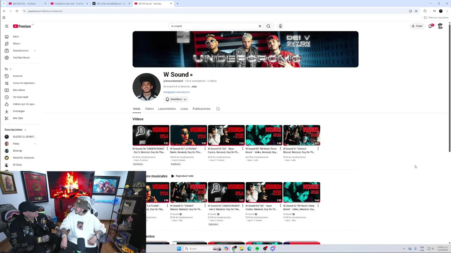
Task: Open YouTube Music from the sidebar
Action: point(21,58)
